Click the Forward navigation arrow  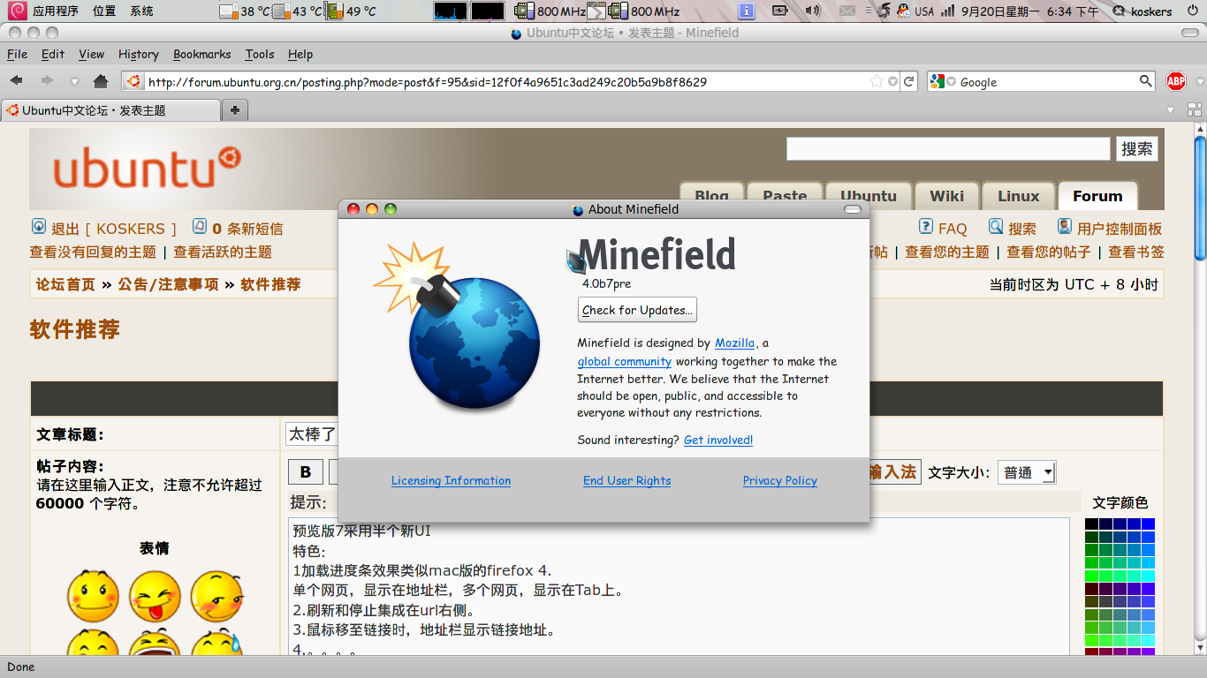tap(46, 81)
